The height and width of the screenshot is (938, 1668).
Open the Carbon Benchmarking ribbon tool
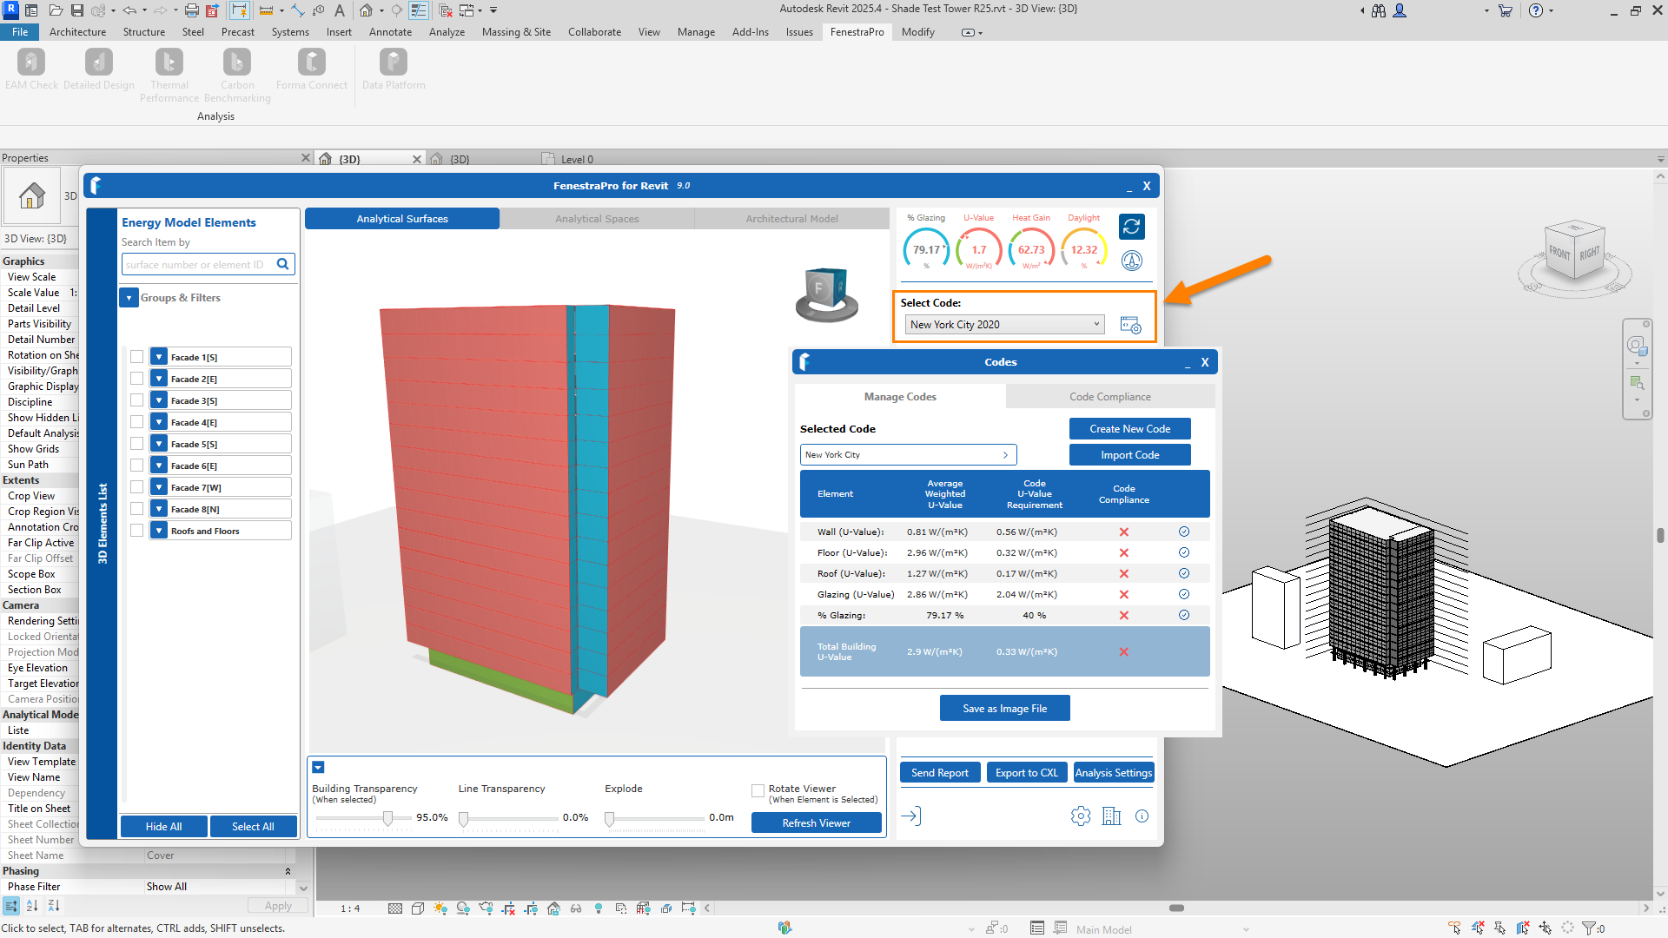(237, 76)
